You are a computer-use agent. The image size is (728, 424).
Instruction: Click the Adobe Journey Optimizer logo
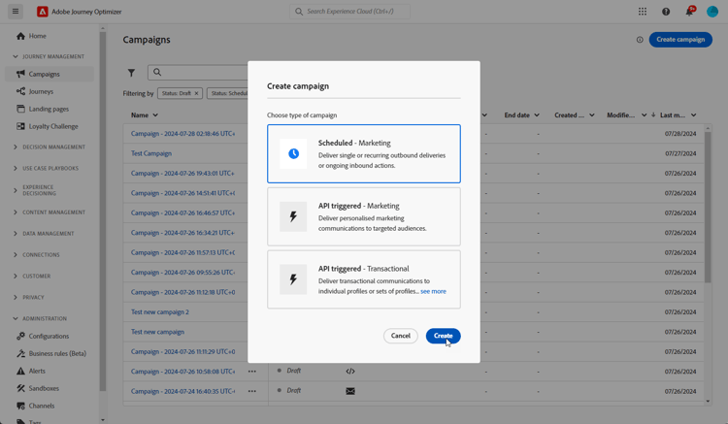coord(43,12)
